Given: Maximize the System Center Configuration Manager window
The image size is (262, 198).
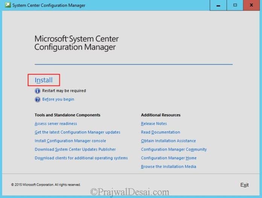Looking at the screenshot, I should [235, 5].
